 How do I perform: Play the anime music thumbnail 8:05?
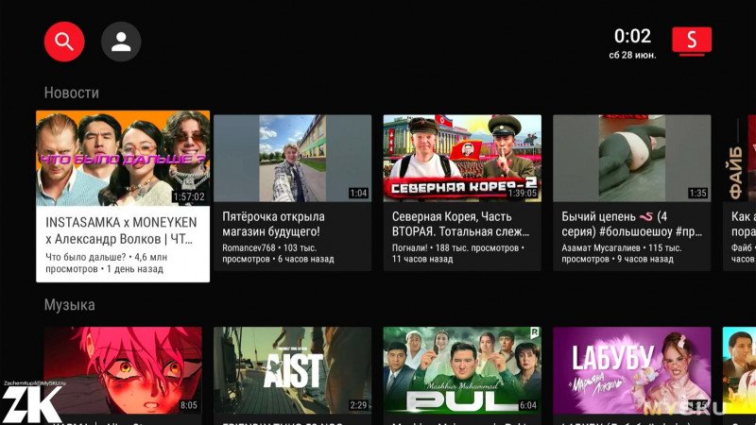click(123, 370)
